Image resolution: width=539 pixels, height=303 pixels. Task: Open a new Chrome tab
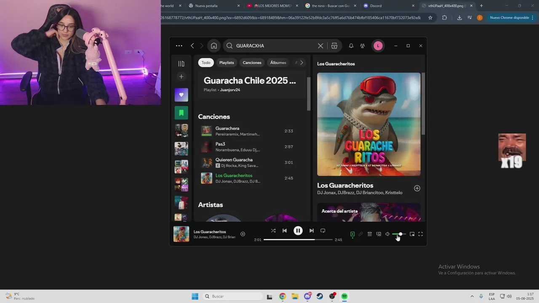pyautogui.click(x=481, y=6)
